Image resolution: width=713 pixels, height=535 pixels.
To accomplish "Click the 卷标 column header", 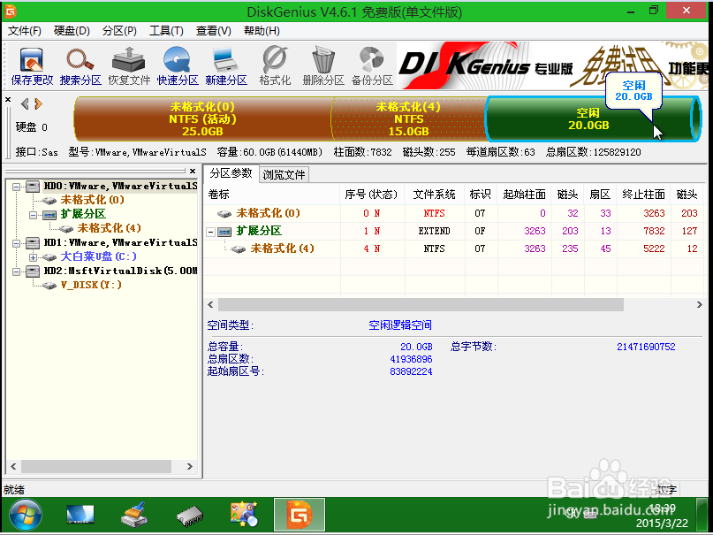I will 271,195.
